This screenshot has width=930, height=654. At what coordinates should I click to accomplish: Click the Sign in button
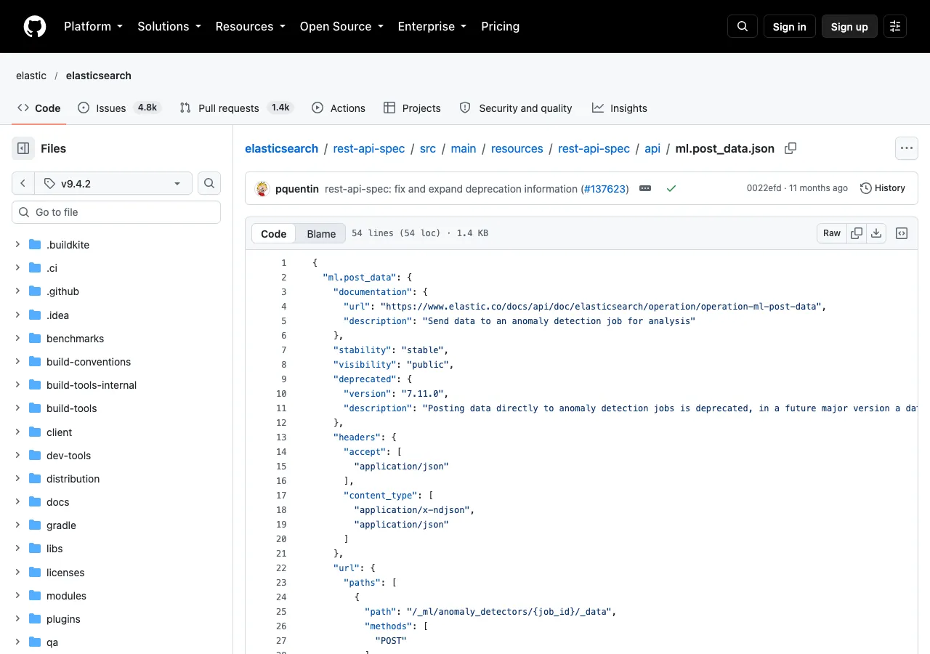point(790,26)
